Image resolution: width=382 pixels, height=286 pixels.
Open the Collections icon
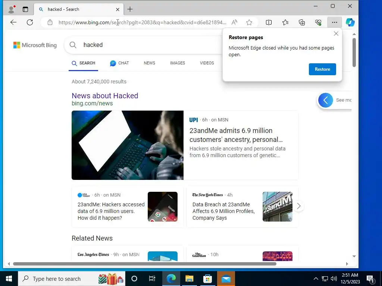(x=302, y=22)
